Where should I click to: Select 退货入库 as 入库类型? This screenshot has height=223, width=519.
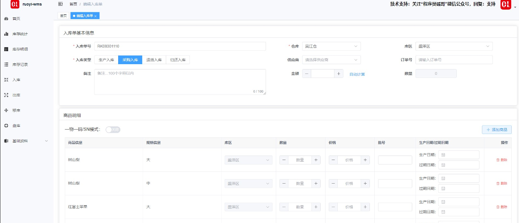click(154, 60)
